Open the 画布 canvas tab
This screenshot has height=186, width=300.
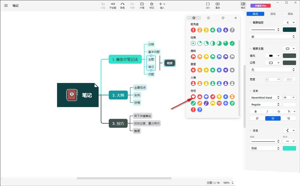pyautogui.click(x=290, y=14)
